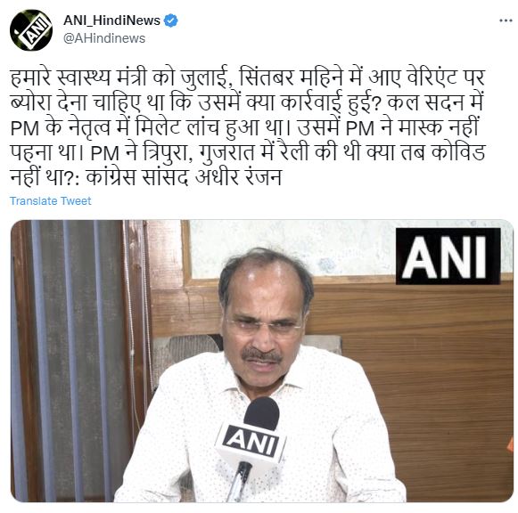Open the ANI_HindiNews display name
Viewport: 518px width, 513px height.
coord(111,20)
